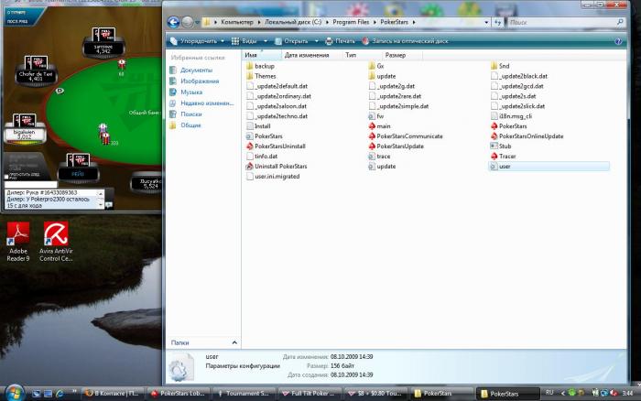
Task: Open the Snd folder
Action: 500,66
